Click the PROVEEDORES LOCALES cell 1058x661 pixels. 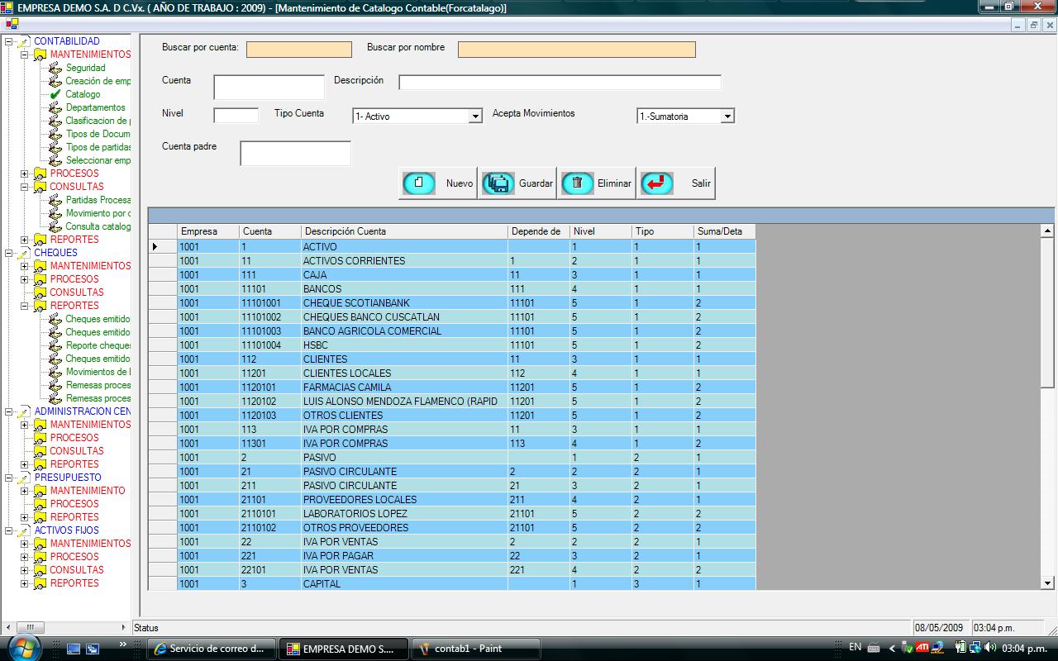pos(404,500)
